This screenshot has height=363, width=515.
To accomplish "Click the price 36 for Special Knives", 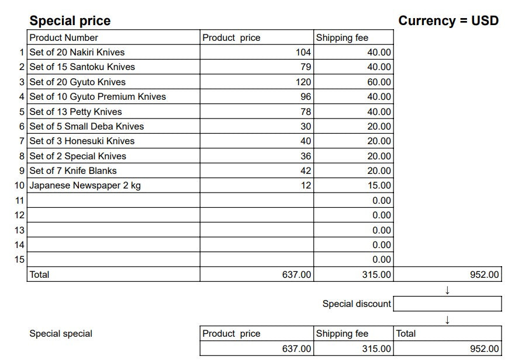I will point(257,156).
